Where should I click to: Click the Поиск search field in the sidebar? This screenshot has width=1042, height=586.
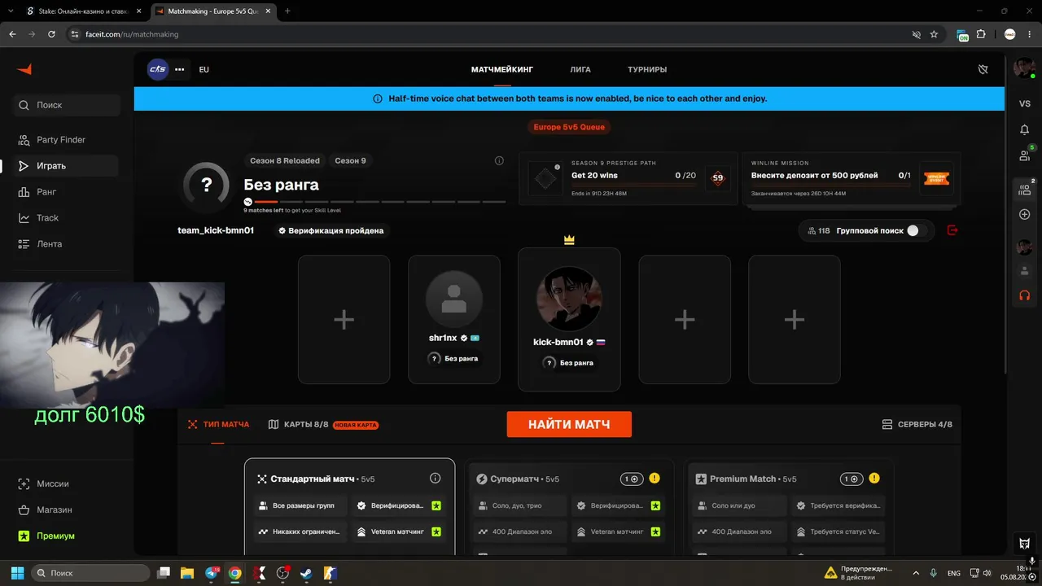(x=67, y=105)
